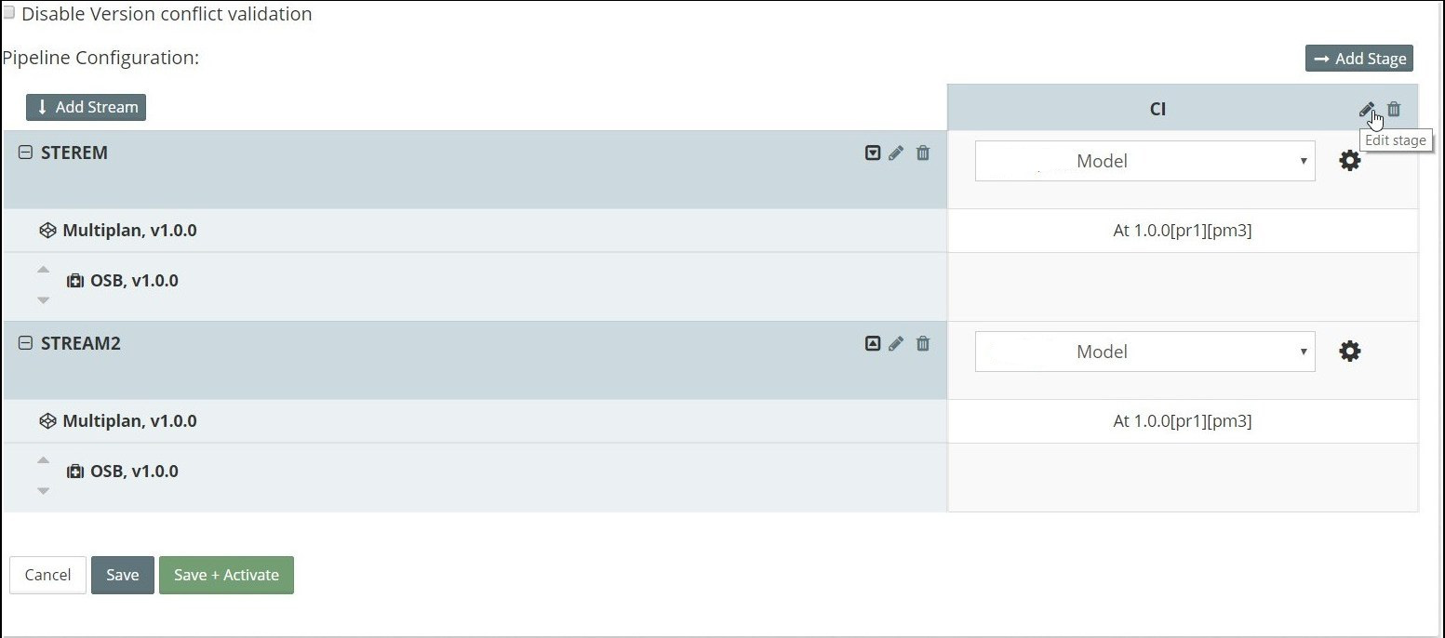Delete the STEREM stream
The height and width of the screenshot is (638, 1445).
coord(923,153)
